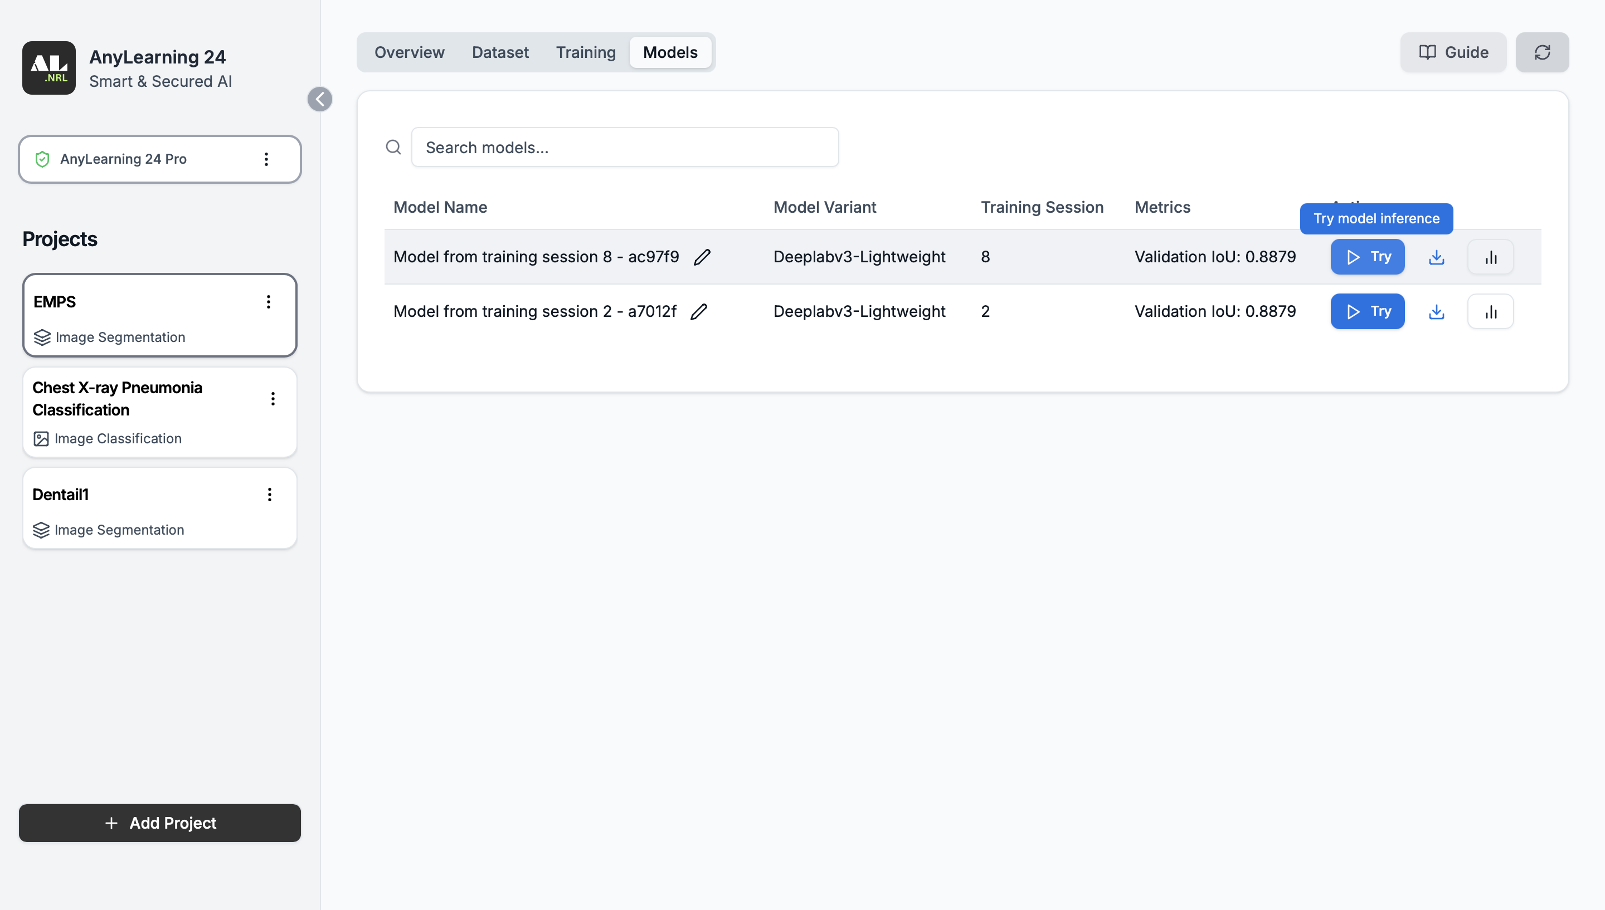Download the session 8 model
Viewport: 1605px width, 910px height.
point(1436,257)
